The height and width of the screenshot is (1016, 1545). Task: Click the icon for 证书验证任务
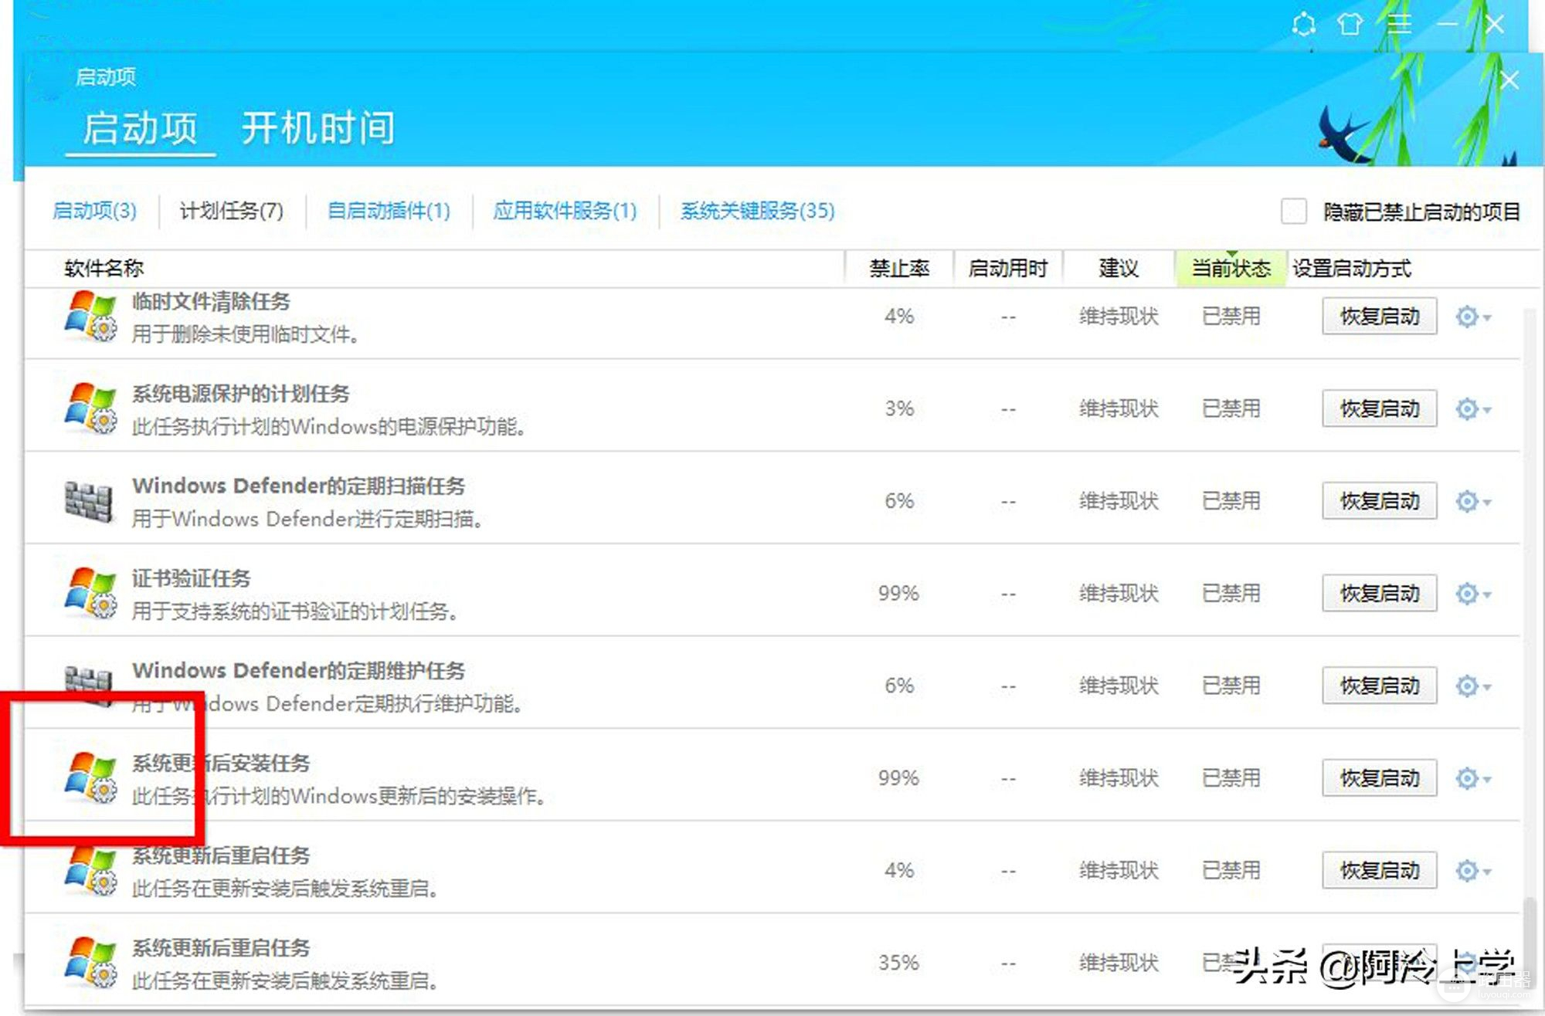tap(90, 593)
